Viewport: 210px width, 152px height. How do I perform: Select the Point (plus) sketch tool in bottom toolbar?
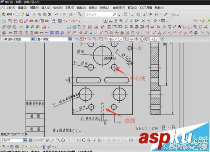point(94,140)
